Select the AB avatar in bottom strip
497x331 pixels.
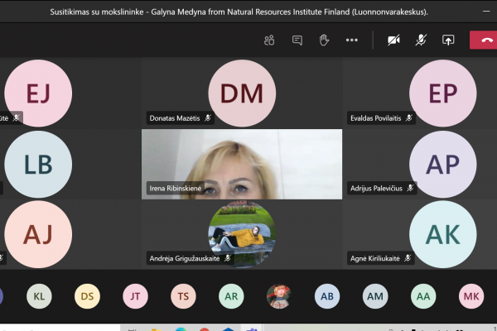[327, 296]
